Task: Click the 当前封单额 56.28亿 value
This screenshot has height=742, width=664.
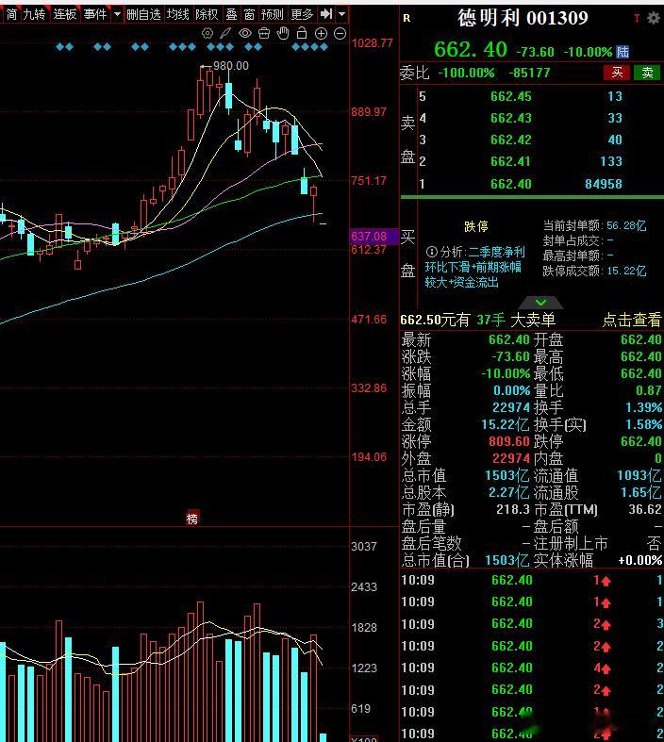Action: (x=626, y=225)
